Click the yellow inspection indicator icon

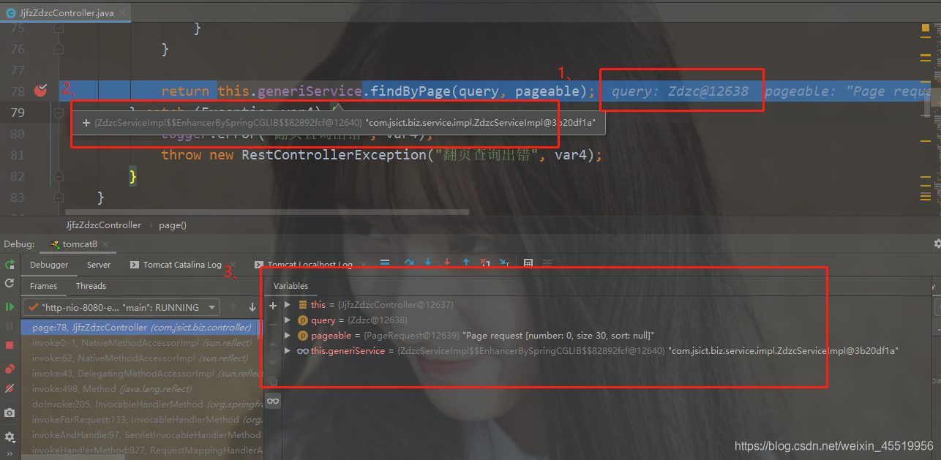point(926,29)
